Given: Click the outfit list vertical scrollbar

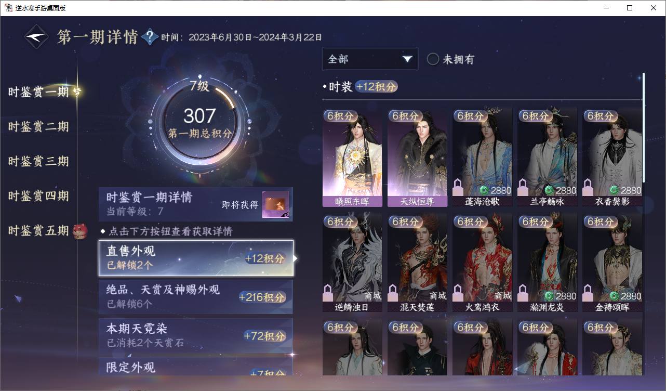Looking at the screenshot, I should point(643,127).
